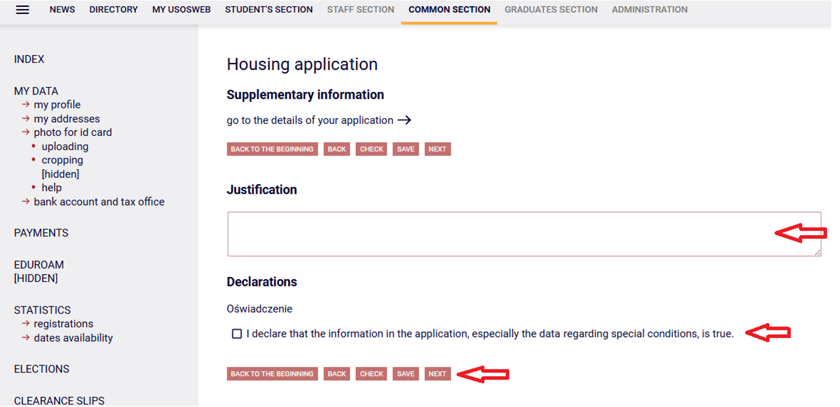Click the bottom Back button
This screenshot has width=840, height=407.
click(x=337, y=374)
